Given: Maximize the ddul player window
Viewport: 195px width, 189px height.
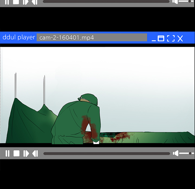Looking at the screenshot, I should (161, 38).
